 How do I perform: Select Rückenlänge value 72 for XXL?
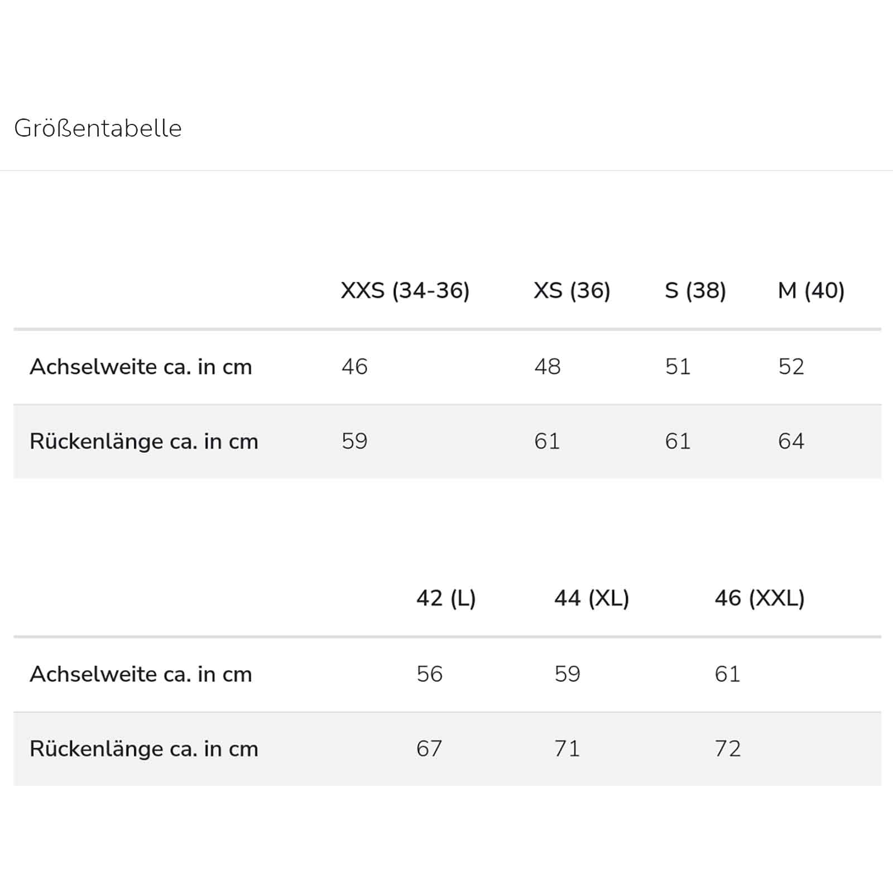coord(727,749)
